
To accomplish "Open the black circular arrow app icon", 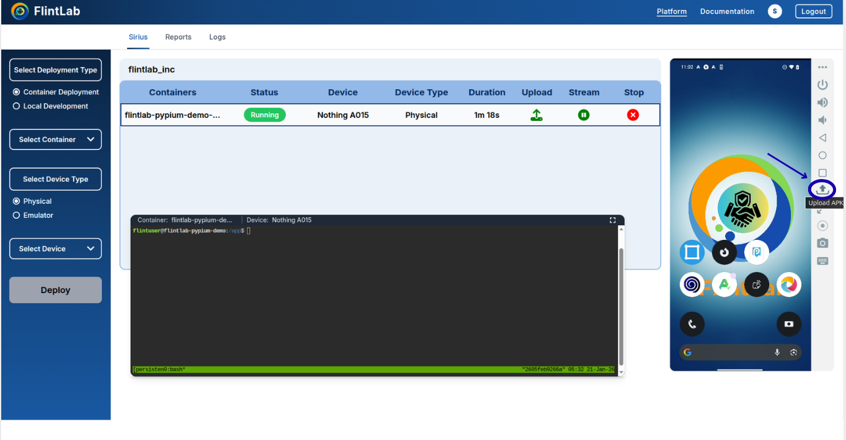I will click(x=724, y=252).
